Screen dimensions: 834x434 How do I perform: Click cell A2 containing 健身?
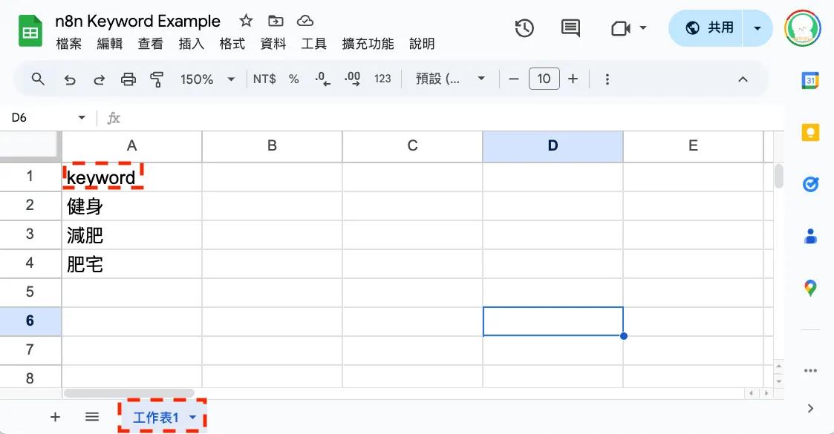[x=132, y=206]
